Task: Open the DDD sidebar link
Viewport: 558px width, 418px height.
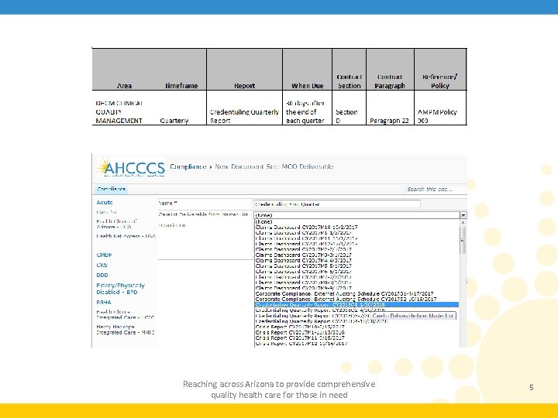Action: coord(102,275)
